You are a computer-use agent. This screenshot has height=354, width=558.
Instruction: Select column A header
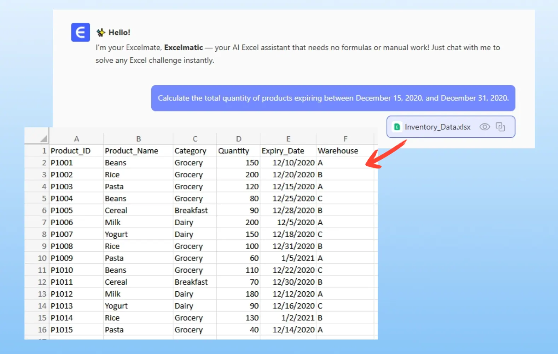coord(76,139)
